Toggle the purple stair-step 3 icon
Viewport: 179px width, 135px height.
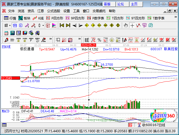point(27,25)
